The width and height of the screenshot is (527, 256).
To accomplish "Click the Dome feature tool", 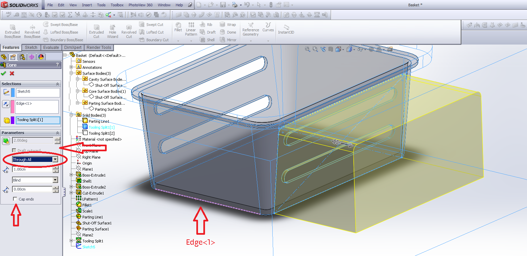I will point(228,32).
